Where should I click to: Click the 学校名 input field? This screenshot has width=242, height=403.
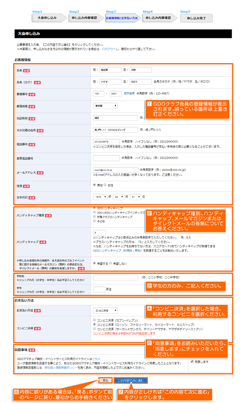tap(115, 277)
